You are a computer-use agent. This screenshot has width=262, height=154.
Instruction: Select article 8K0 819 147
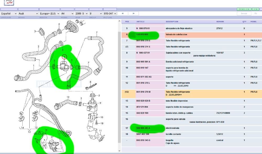pyautogui.click(x=142, y=68)
